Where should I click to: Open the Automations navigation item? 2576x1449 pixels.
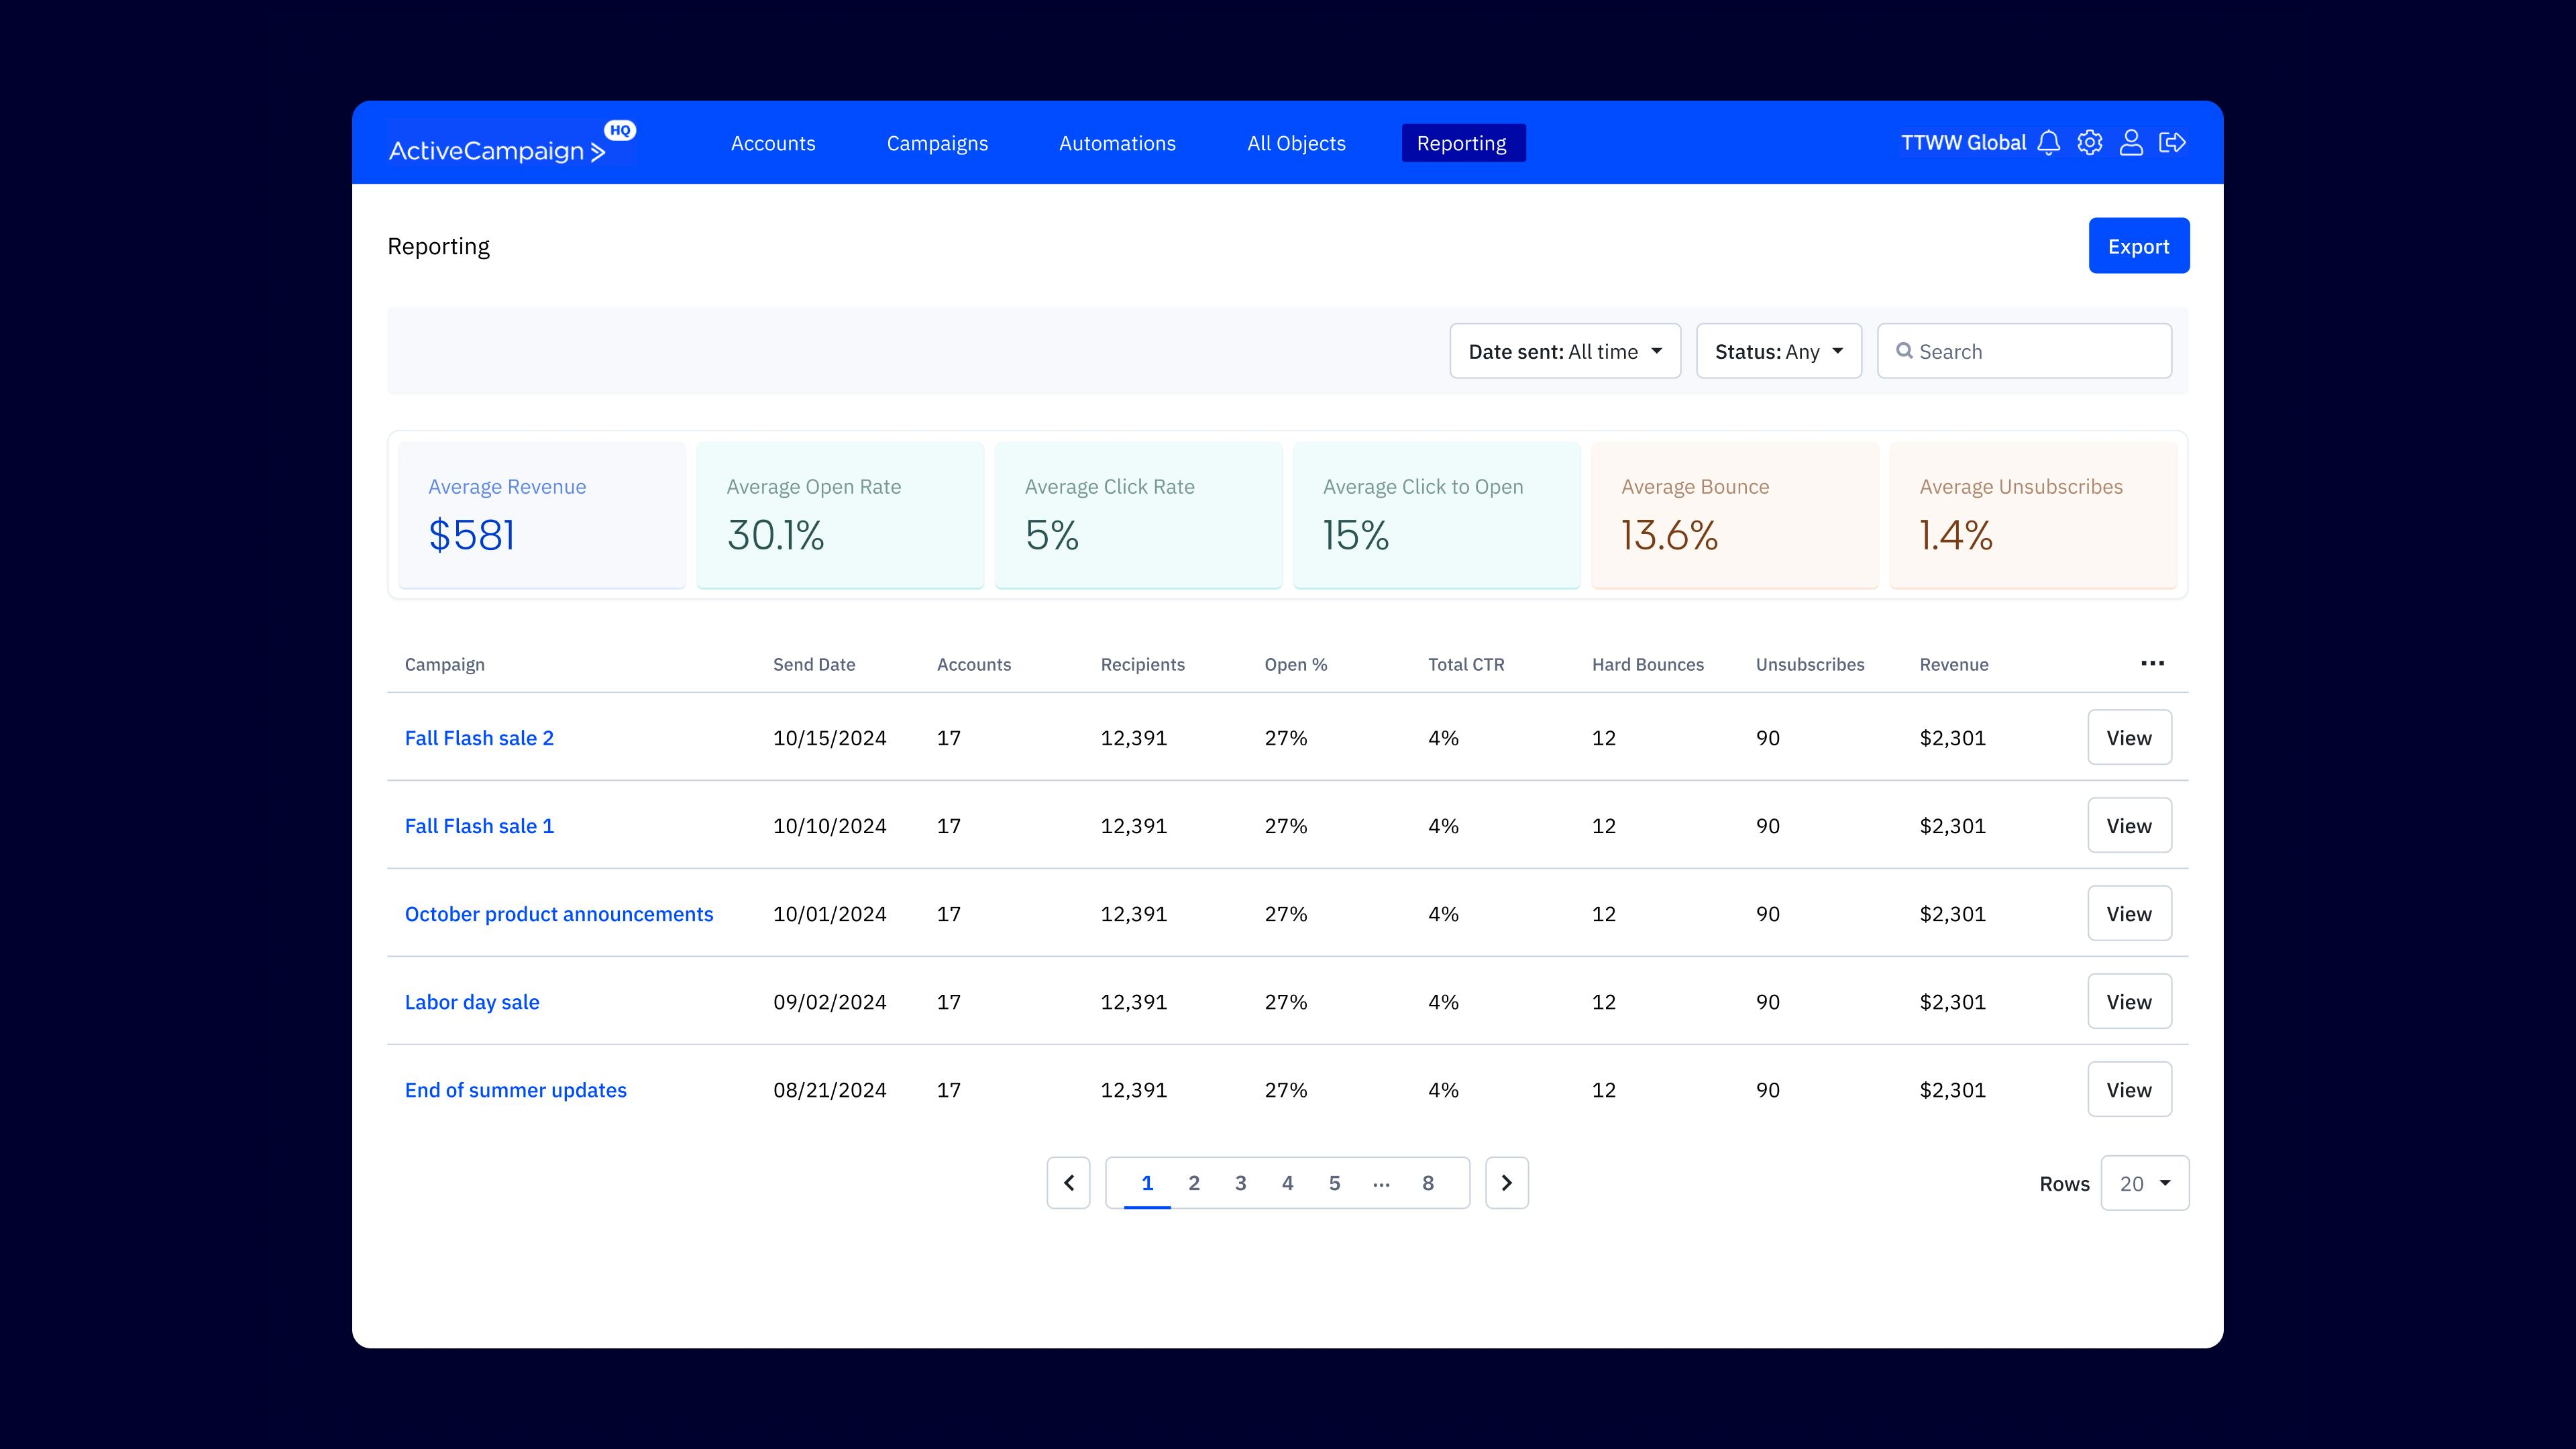click(x=1117, y=143)
